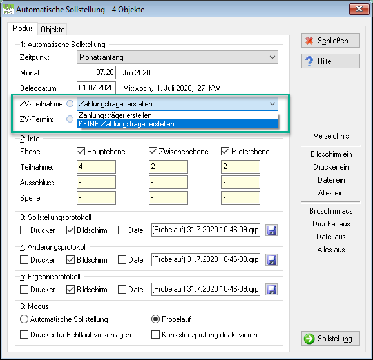Screen dimensions: 373x360
Task: Open the Zeitpunkt Monatsanfang dropdown
Action: pyautogui.click(x=177, y=57)
